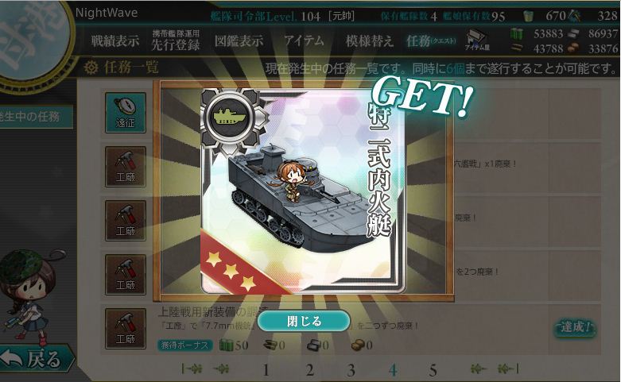Go to quest page 5
Screen dimensions: 621x382
433,370
